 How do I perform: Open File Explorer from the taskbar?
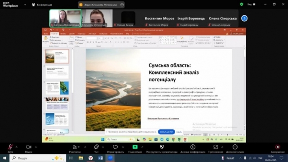click(x=81, y=158)
